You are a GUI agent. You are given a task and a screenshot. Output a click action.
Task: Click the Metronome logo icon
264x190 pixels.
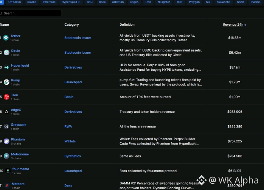[6, 156]
